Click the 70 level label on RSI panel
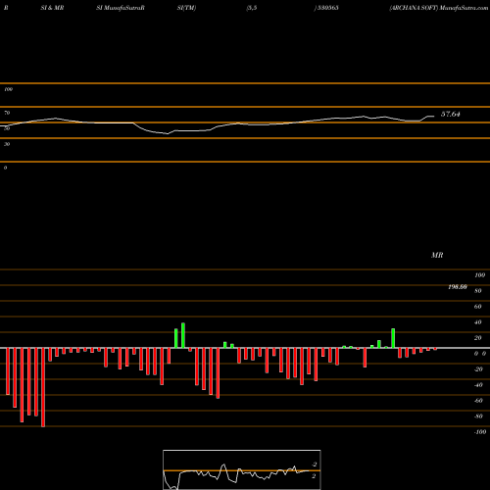Image resolution: width=490 pixels, height=490 pixels. pos(7,113)
